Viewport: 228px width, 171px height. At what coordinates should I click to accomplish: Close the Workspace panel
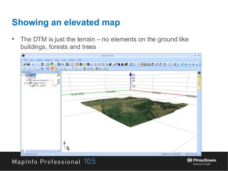pos(59,72)
